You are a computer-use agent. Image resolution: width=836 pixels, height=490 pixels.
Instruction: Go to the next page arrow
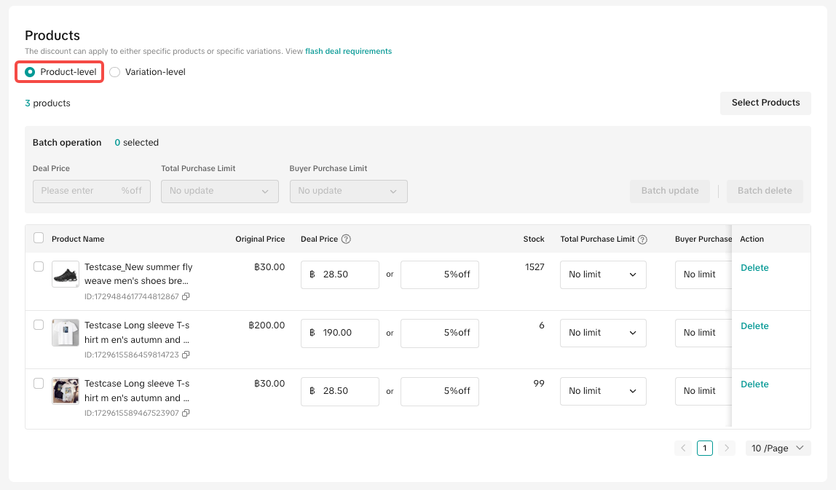point(726,448)
